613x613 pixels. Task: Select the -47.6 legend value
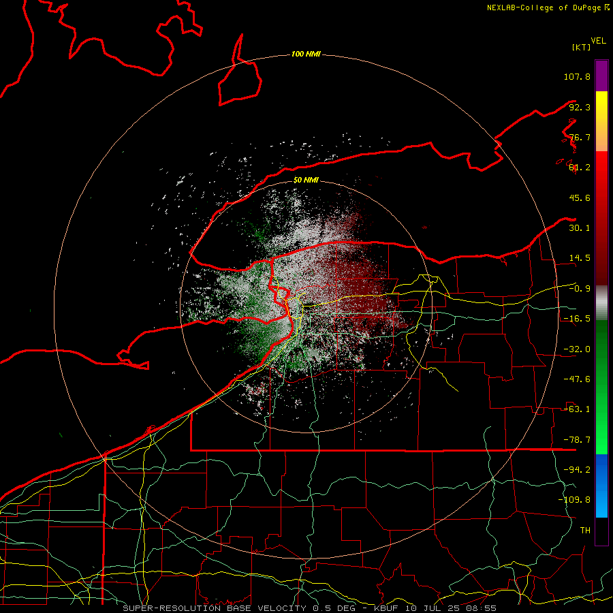577,379
